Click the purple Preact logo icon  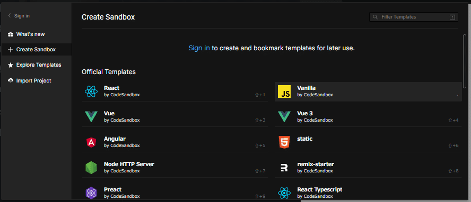coord(91,192)
